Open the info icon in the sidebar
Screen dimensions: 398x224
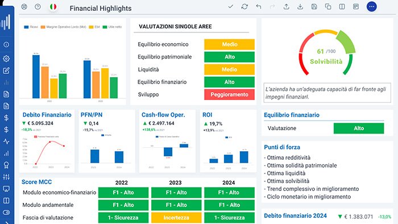pyautogui.click(x=6, y=45)
